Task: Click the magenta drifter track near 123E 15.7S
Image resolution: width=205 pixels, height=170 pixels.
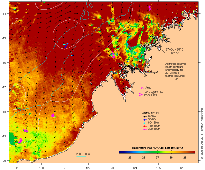Action: (x=113, y=55)
